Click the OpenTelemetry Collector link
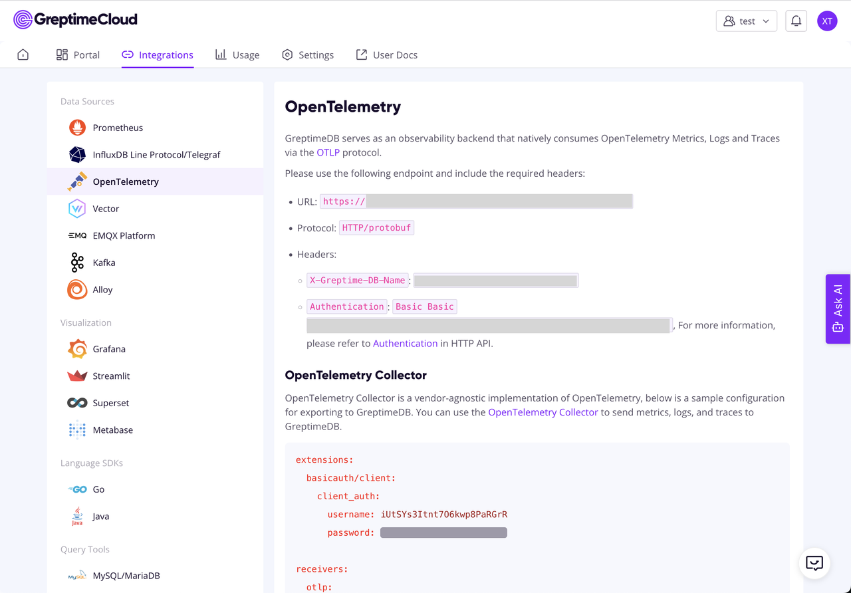 click(x=543, y=412)
